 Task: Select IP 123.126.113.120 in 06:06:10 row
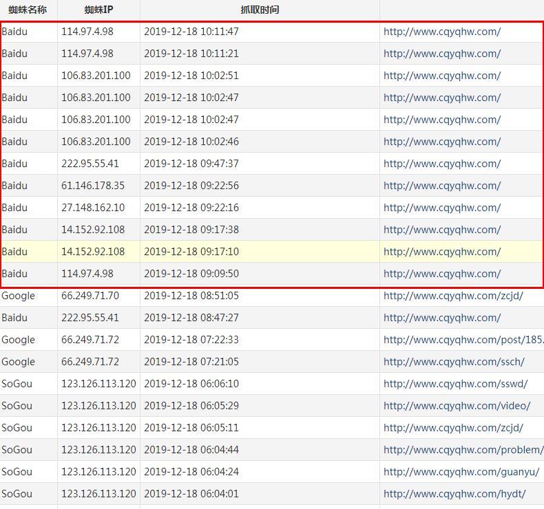coord(99,384)
